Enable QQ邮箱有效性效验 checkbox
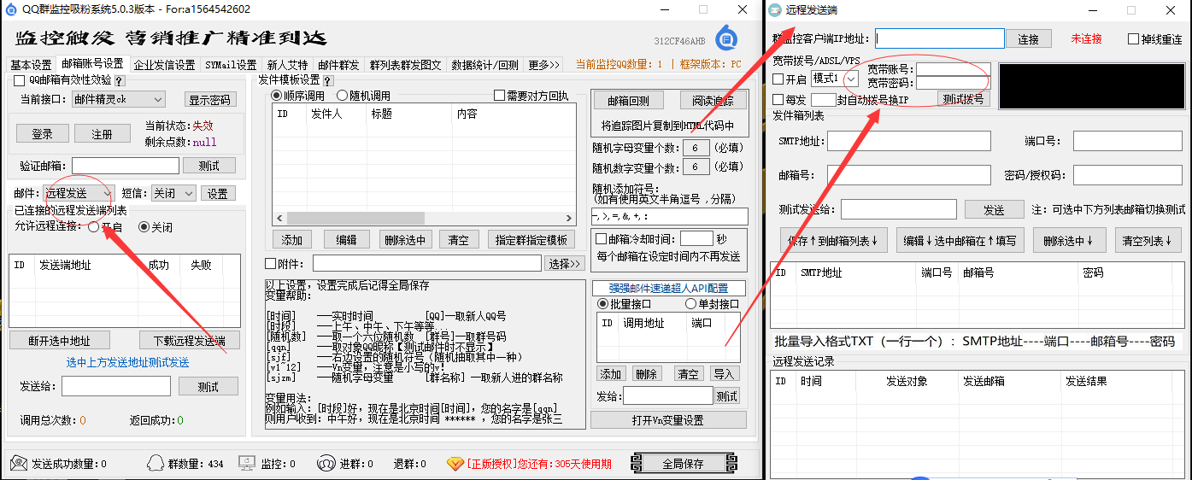The height and width of the screenshot is (480, 1192). coord(20,80)
